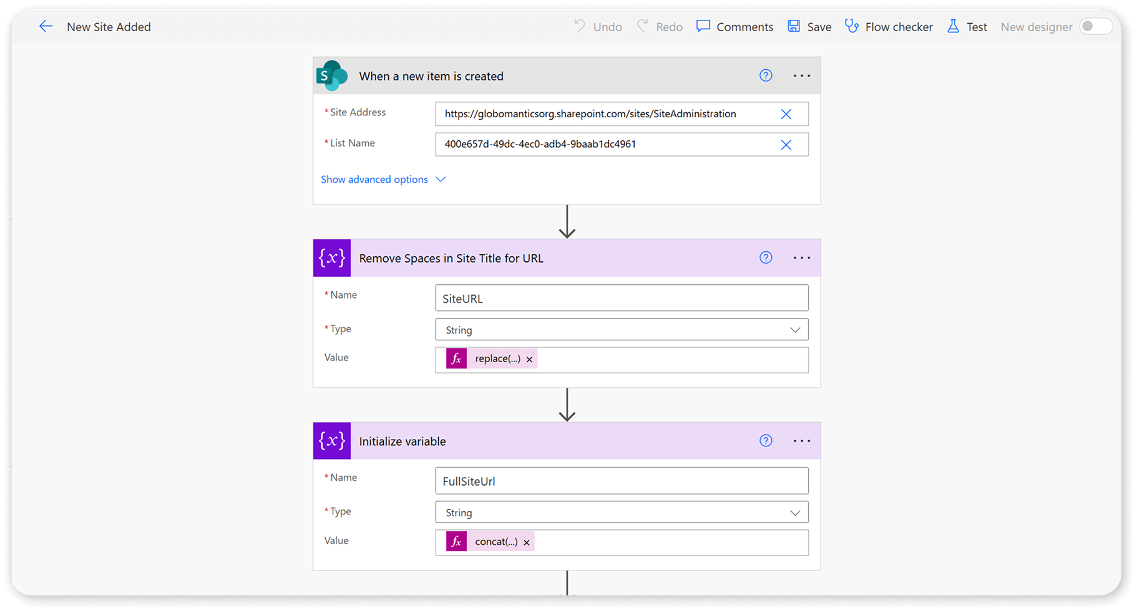Open ellipsis menu for Initialize variable step

(x=802, y=441)
